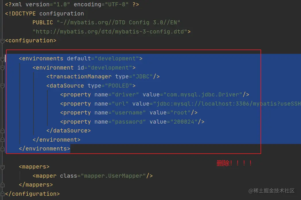Click the closing </dataSource> tag
This screenshot has width=301, height=200.
pos(69,131)
